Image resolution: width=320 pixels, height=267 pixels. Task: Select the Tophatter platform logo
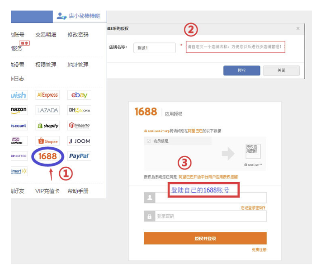click(19, 156)
